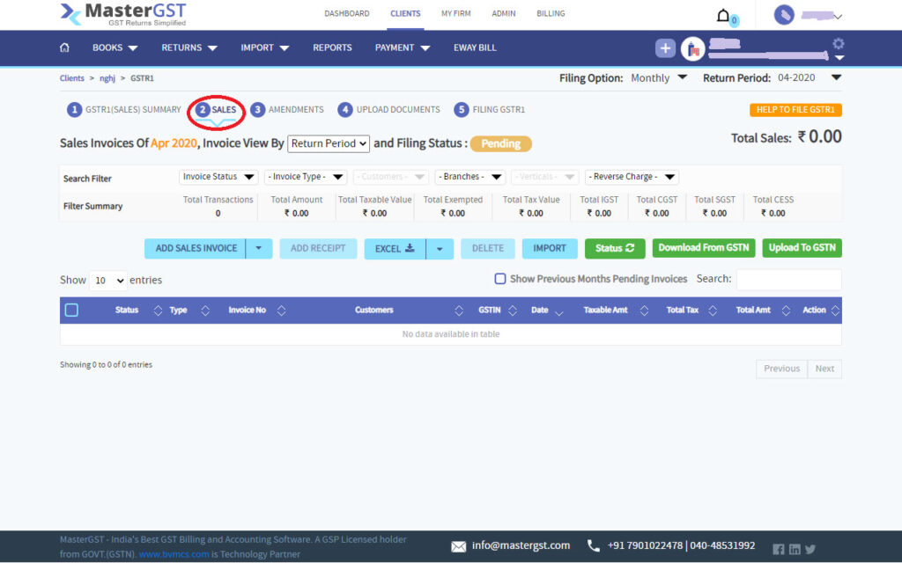This screenshot has height=563, width=902.
Task: Open the Twitter icon in footer
Action: pos(810,549)
